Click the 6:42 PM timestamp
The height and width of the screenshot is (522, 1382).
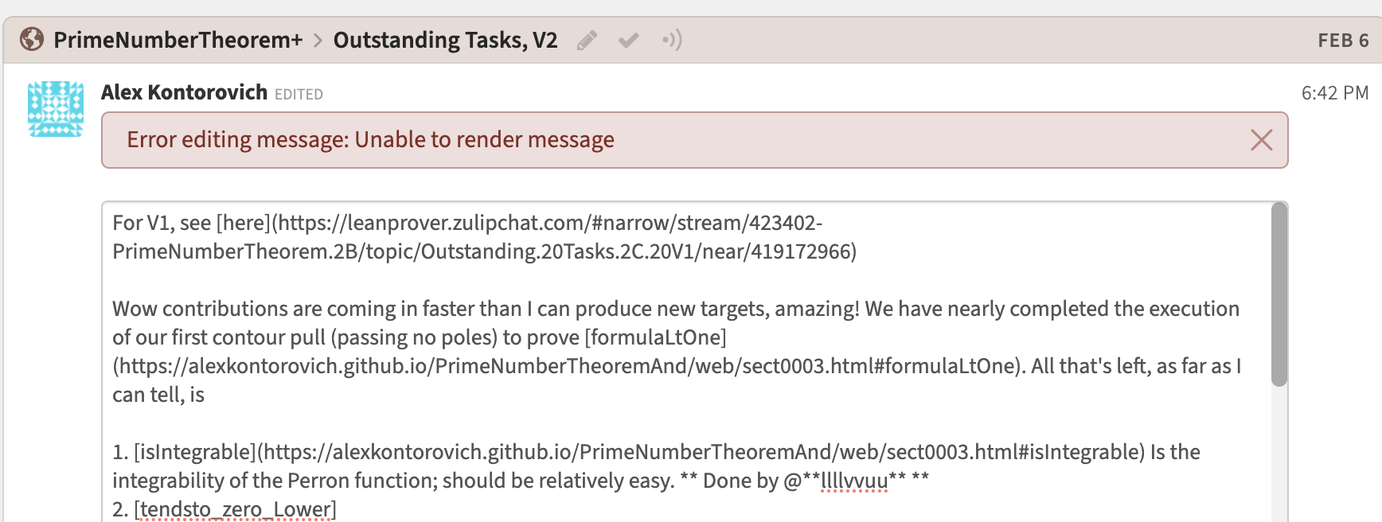[1335, 93]
